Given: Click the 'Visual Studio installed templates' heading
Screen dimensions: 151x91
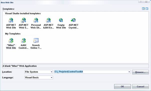Looking at the screenshot, I should pos(23,14).
